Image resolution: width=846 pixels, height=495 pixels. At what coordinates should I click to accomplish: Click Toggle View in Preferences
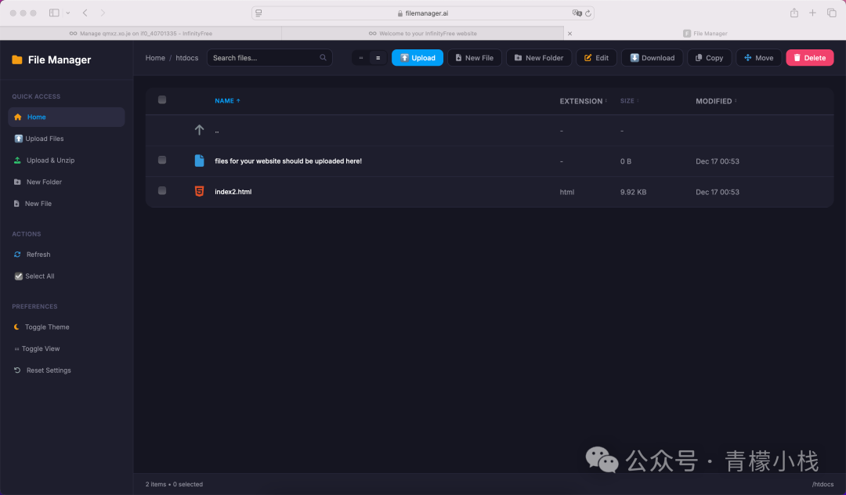point(67,349)
